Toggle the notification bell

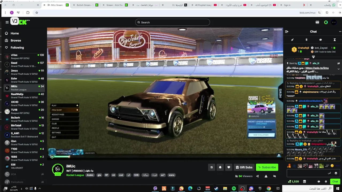point(220,167)
